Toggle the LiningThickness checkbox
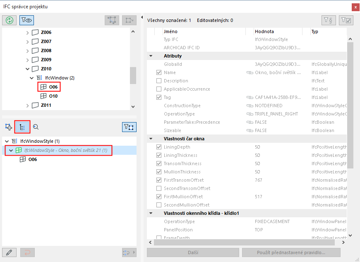 pyautogui.click(x=158, y=155)
